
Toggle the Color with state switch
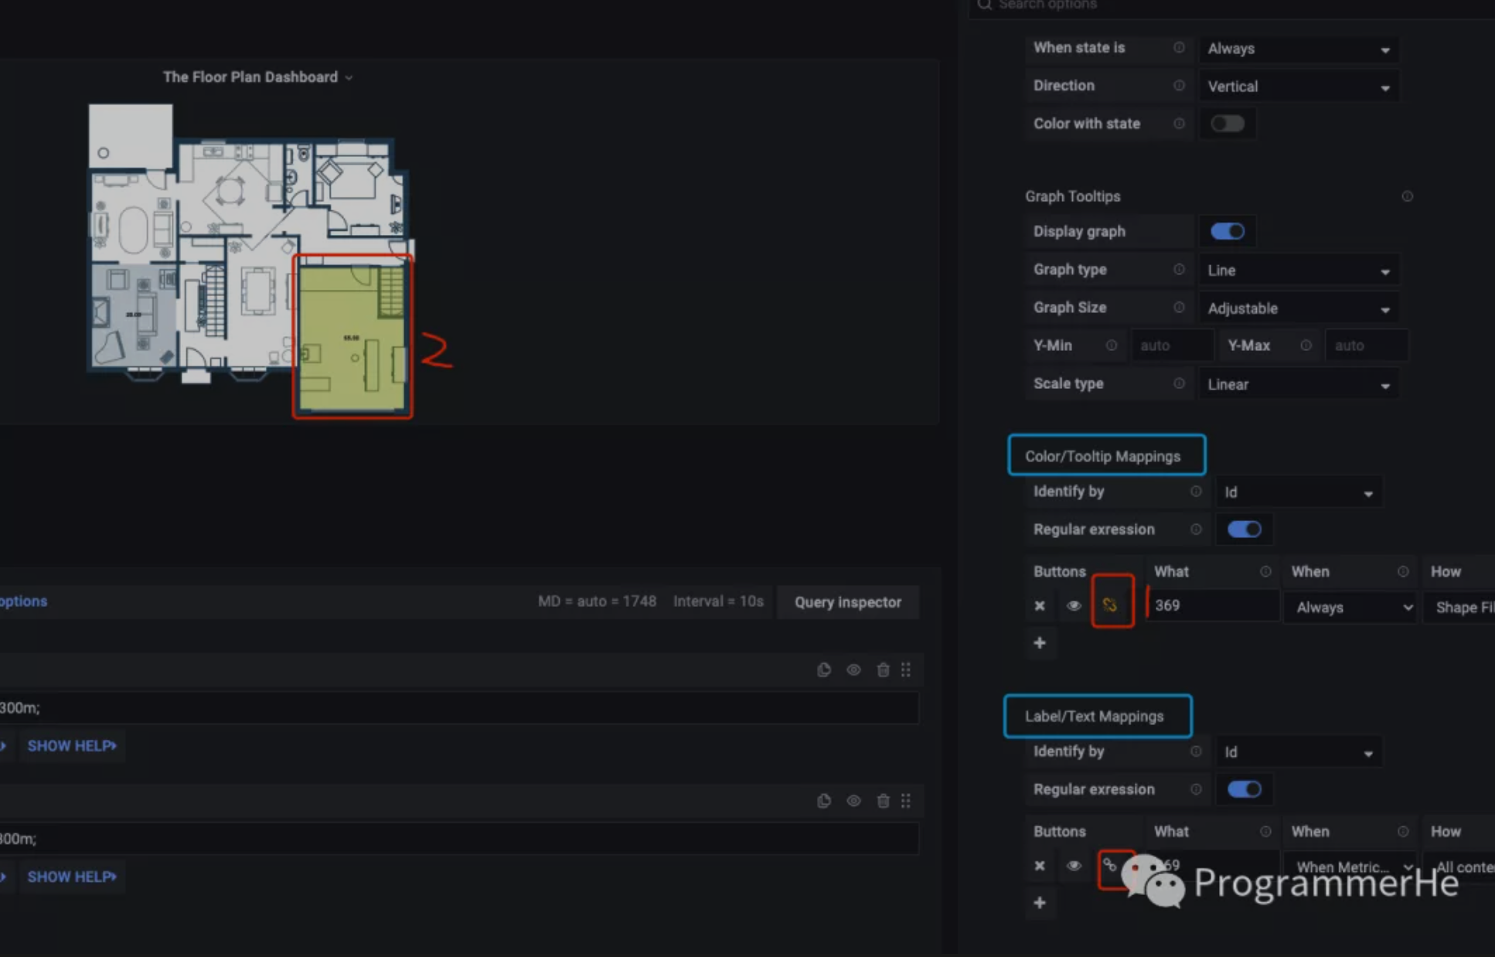click(1227, 124)
